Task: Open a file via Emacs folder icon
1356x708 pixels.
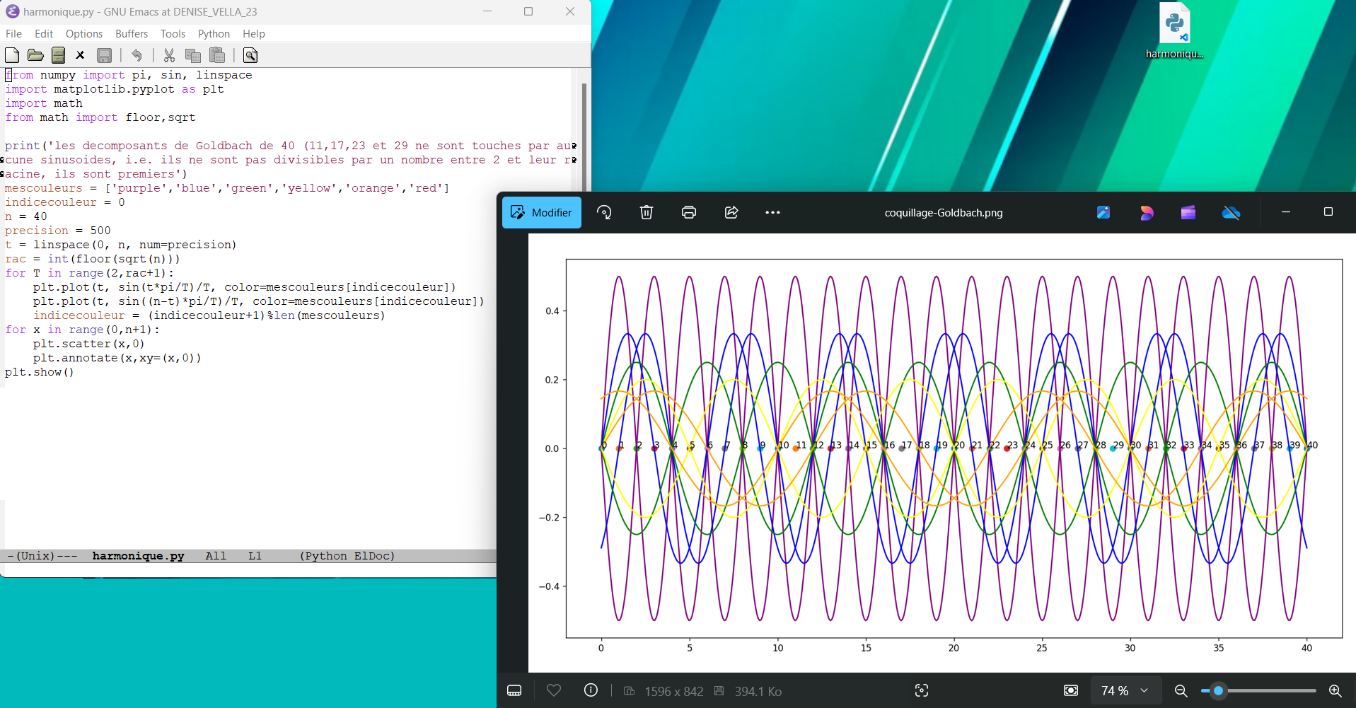Action: click(x=35, y=55)
